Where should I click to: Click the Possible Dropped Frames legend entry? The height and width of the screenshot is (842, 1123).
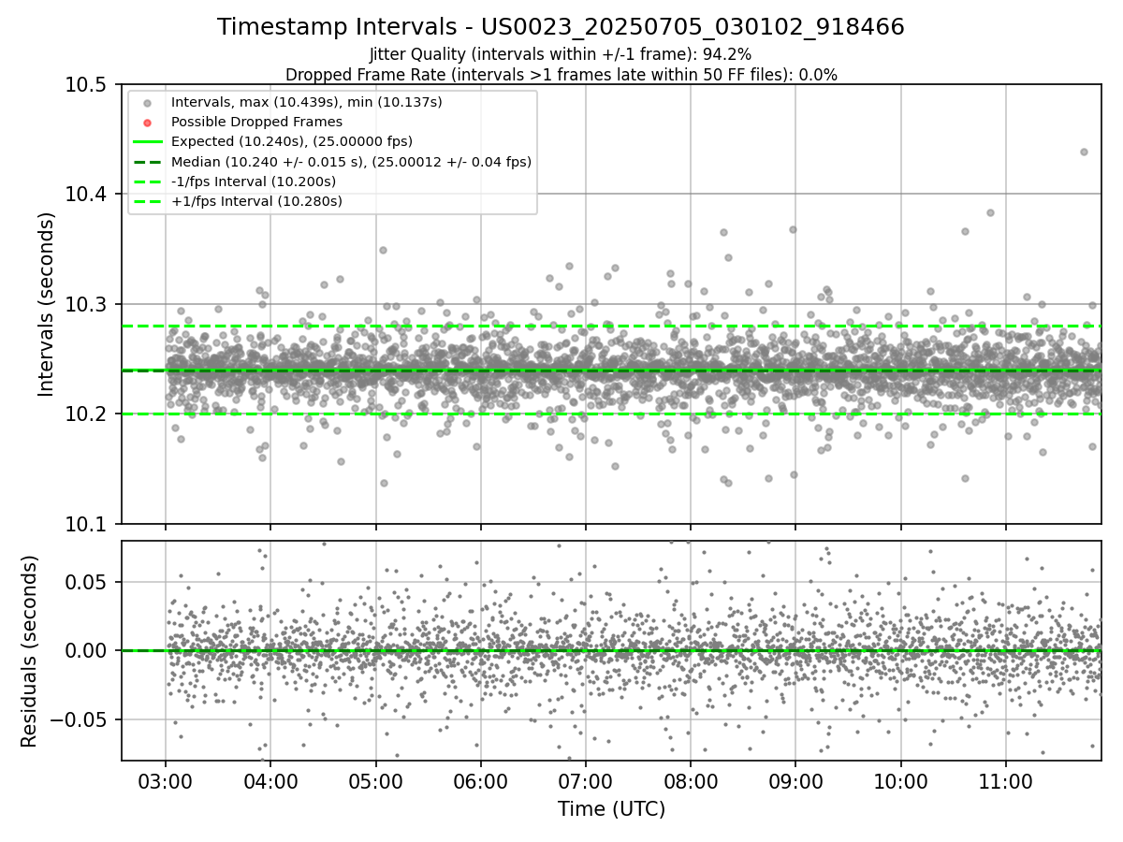(256, 122)
